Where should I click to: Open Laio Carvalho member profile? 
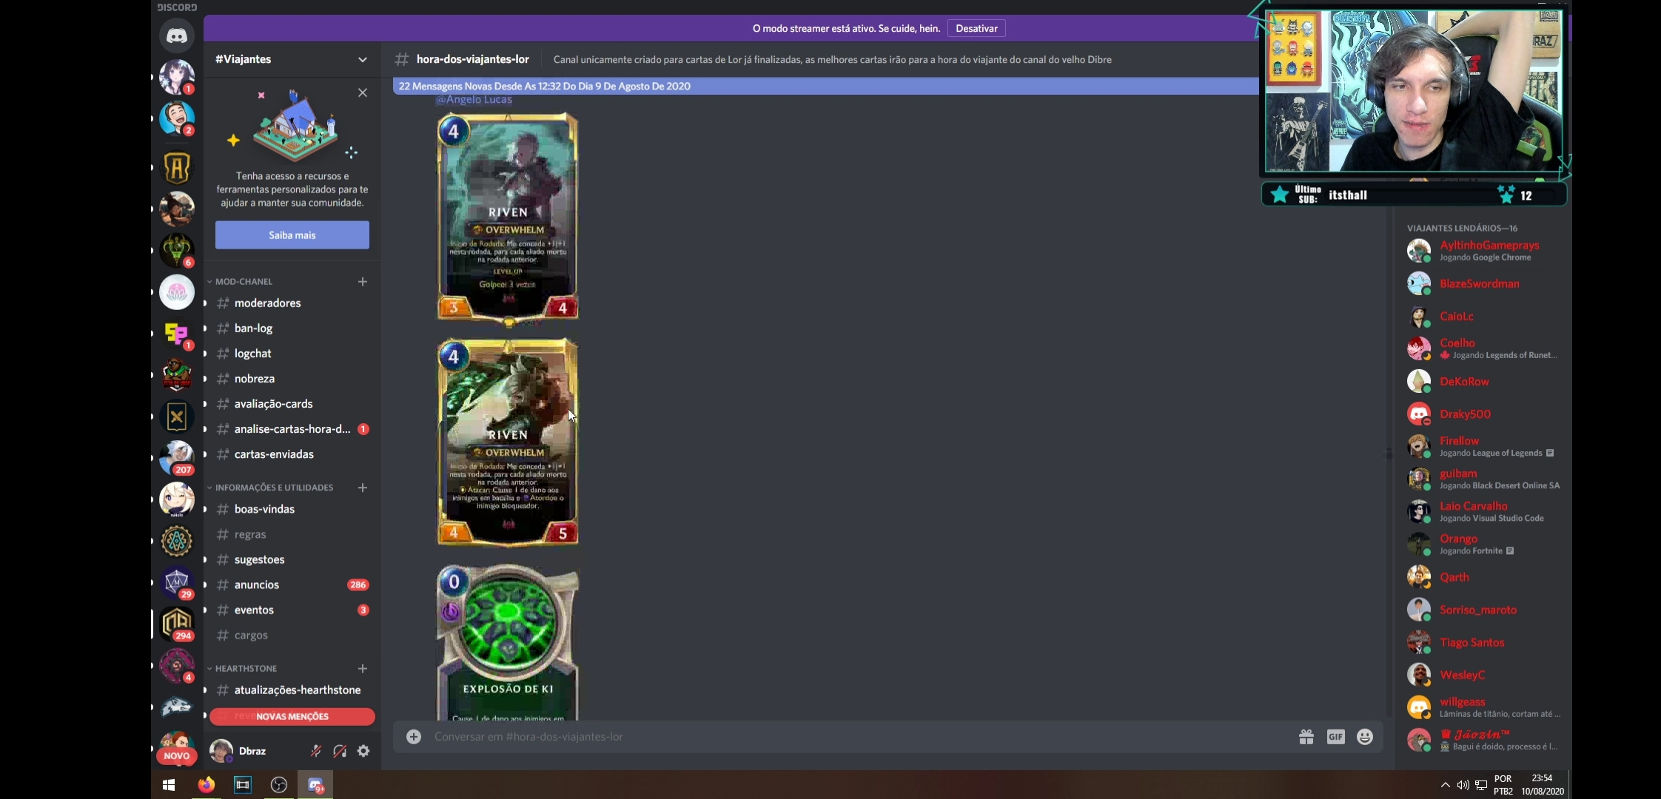pos(1485,511)
